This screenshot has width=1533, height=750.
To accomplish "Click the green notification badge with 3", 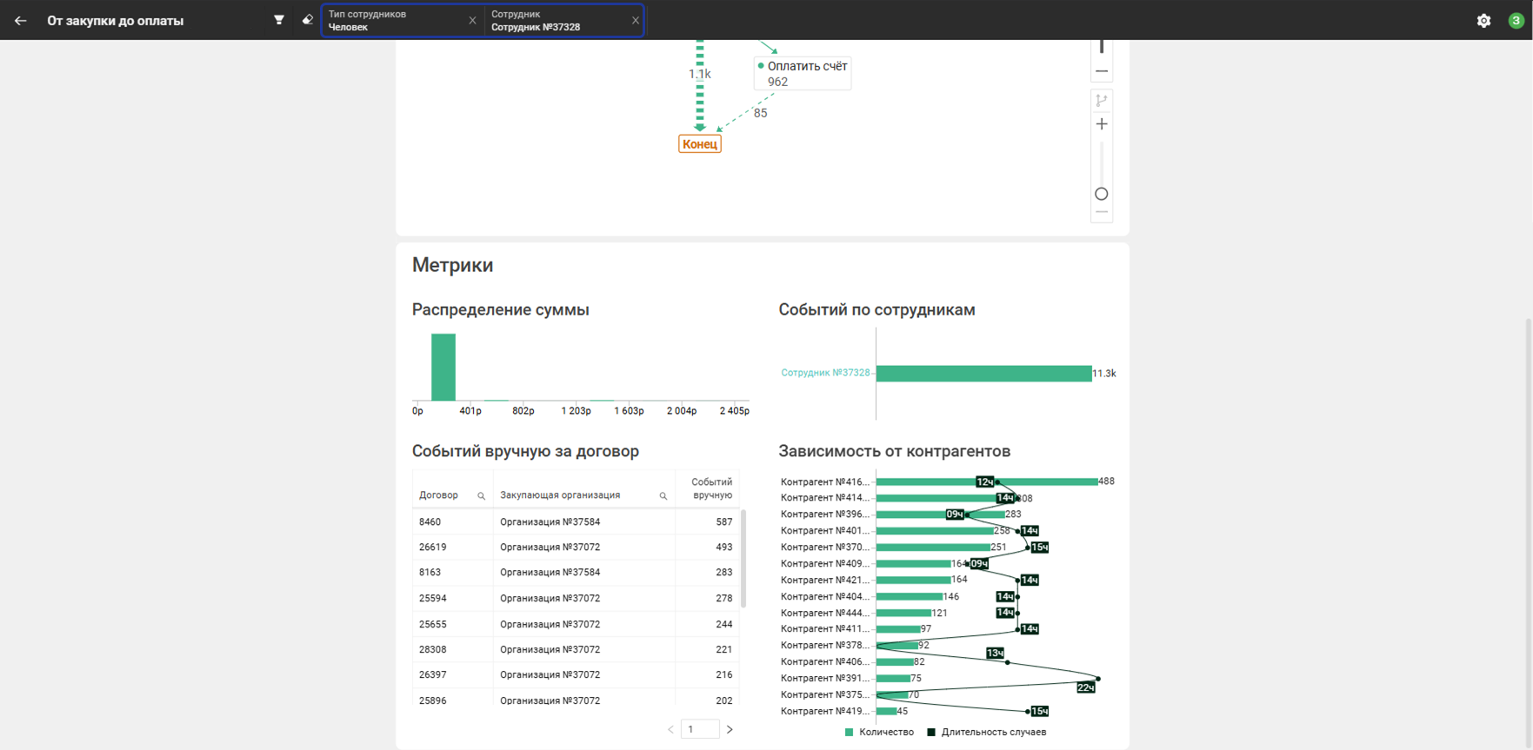I will coord(1516,20).
